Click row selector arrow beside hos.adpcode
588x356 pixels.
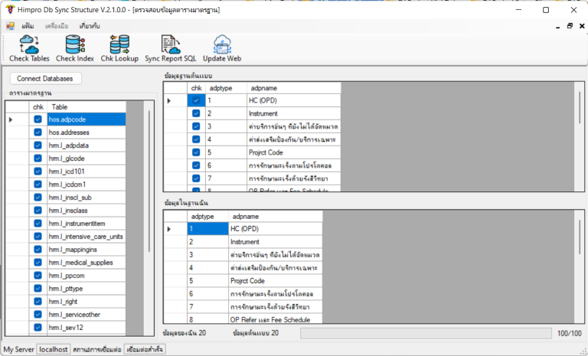[x=11, y=119]
